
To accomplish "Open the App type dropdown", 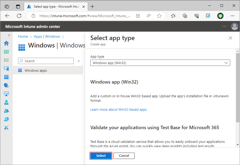I will [x=160, y=63].
